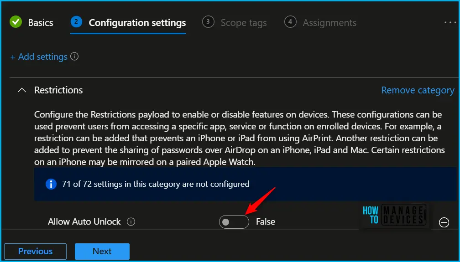Select the Configuration settings tab
This screenshot has height=262, width=460.
(x=137, y=23)
